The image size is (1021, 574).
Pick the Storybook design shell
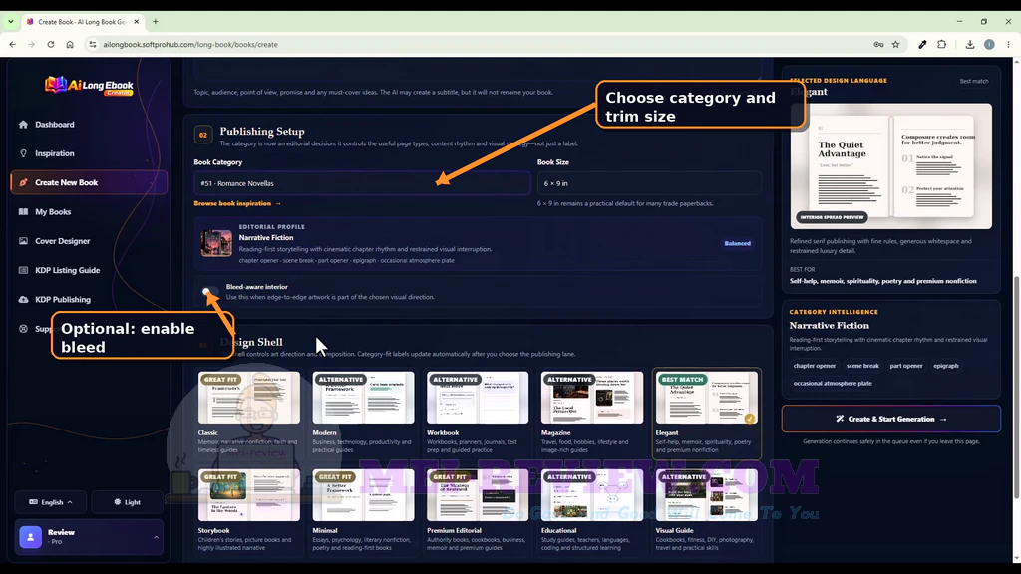tap(249, 511)
